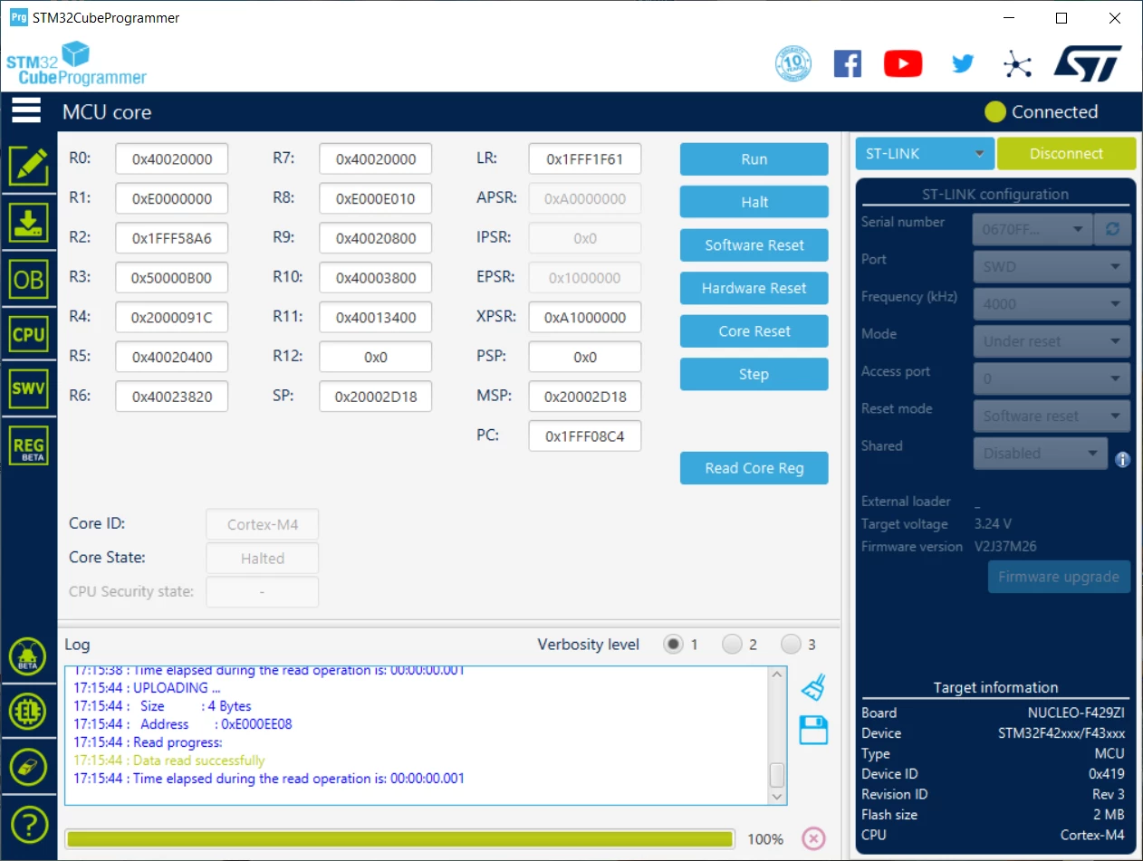Click the LR register field

584,159
